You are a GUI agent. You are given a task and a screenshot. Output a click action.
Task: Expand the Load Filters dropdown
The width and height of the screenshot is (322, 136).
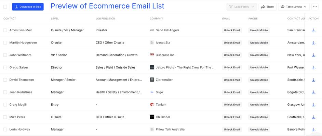coord(242,7)
